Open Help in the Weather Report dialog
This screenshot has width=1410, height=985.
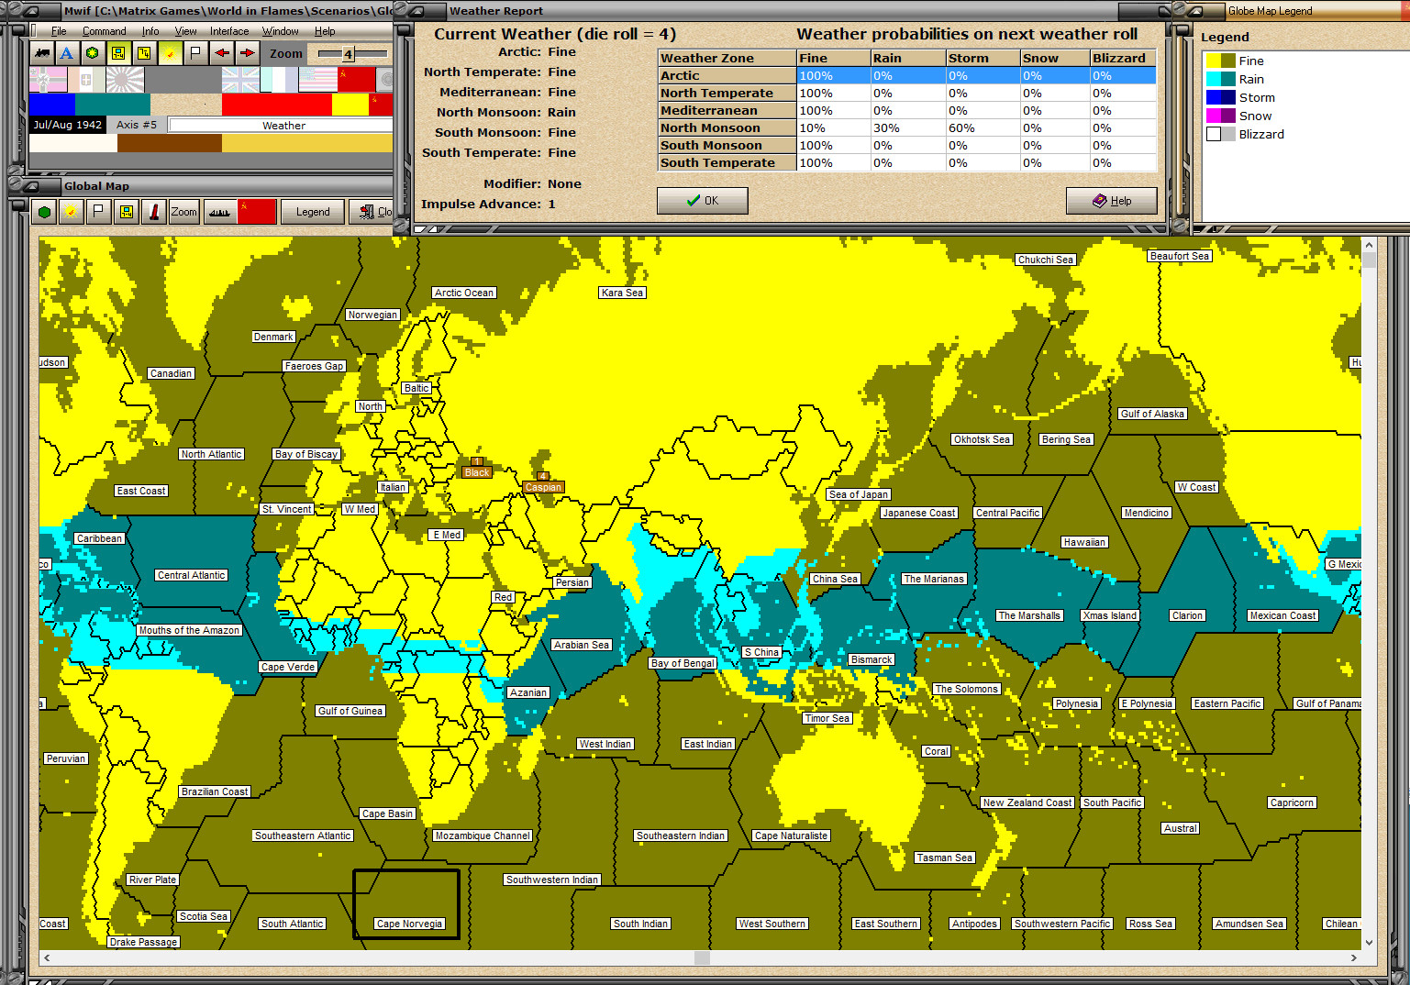(1112, 201)
